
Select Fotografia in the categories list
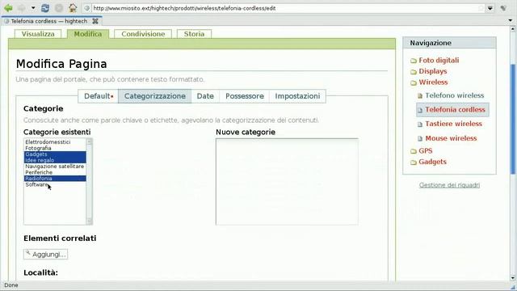[x=55, y=148]
